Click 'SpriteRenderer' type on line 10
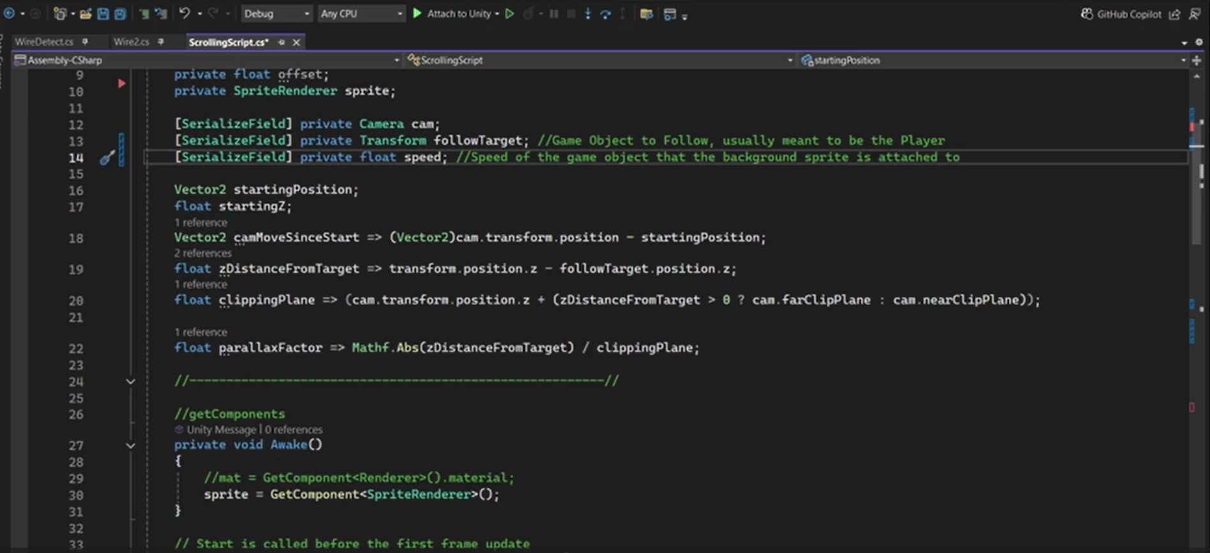 tap(285, 91)
